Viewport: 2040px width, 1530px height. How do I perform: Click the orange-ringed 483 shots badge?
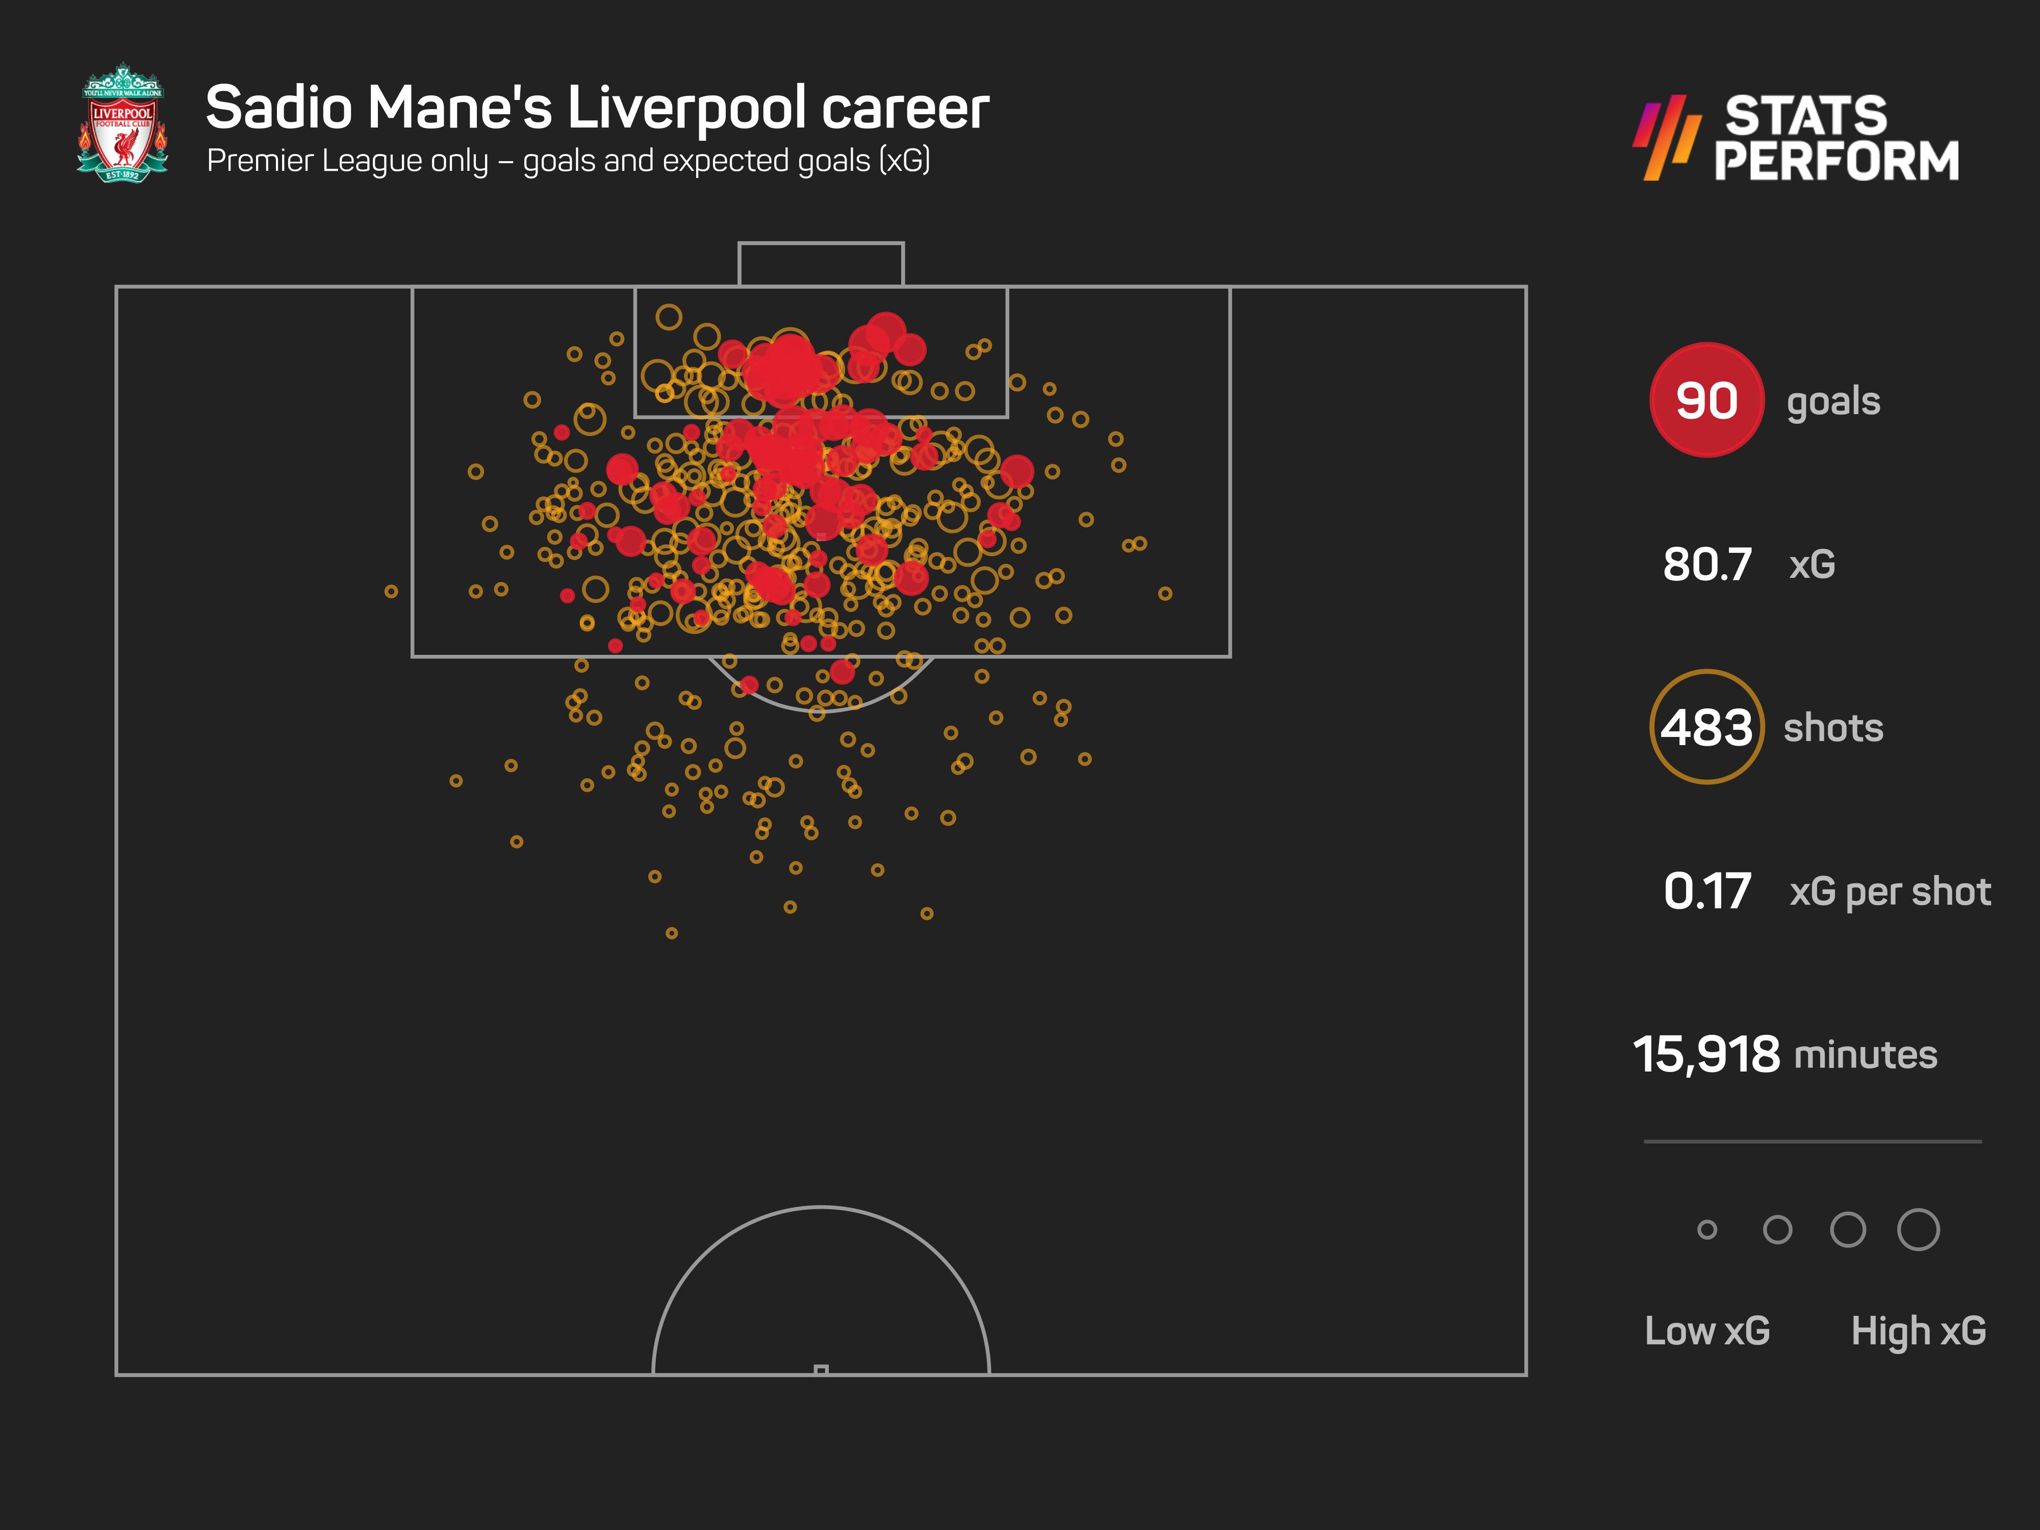coord(1706,727)
